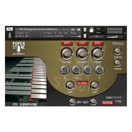Click the WET reverb knob

coord(93,102)
